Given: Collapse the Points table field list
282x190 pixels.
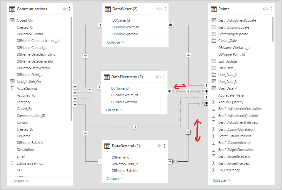Looking at the screenshot, I should coord(222,180).
